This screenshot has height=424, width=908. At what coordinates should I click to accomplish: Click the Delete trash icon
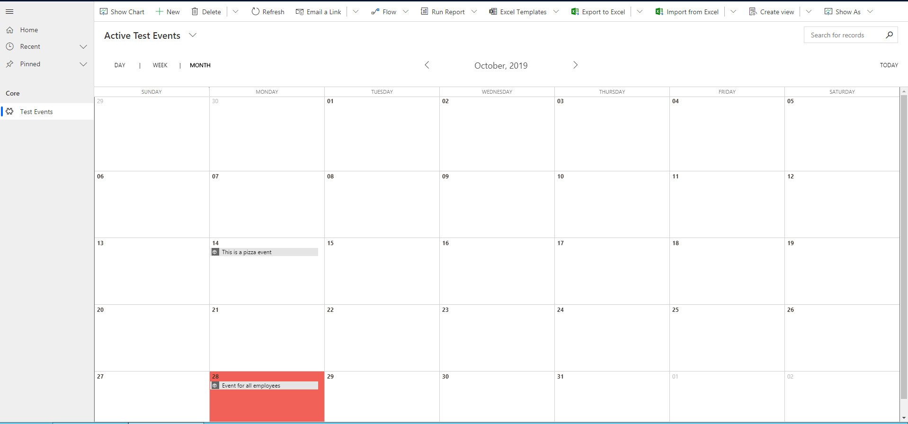(195, 11)
